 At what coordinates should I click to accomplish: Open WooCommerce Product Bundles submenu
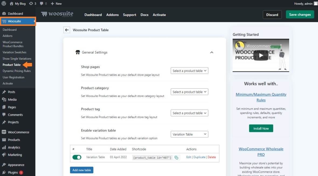(13, 44)
